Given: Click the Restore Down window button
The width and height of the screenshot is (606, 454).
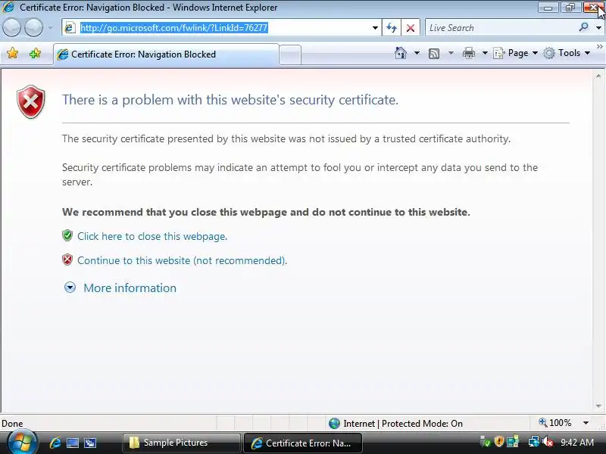Looking at the screenshot, I should (x=570, y=8).
